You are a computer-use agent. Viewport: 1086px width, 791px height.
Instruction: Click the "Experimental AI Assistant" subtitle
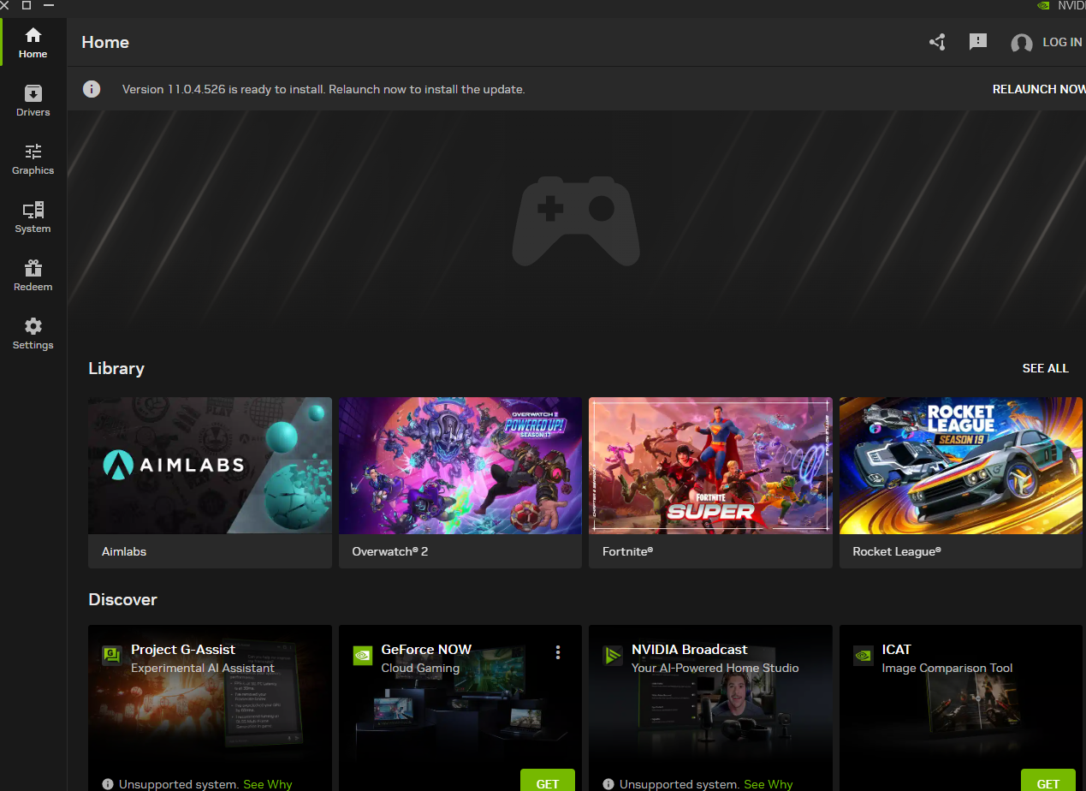pyautogui.click(x=203, y=668)
